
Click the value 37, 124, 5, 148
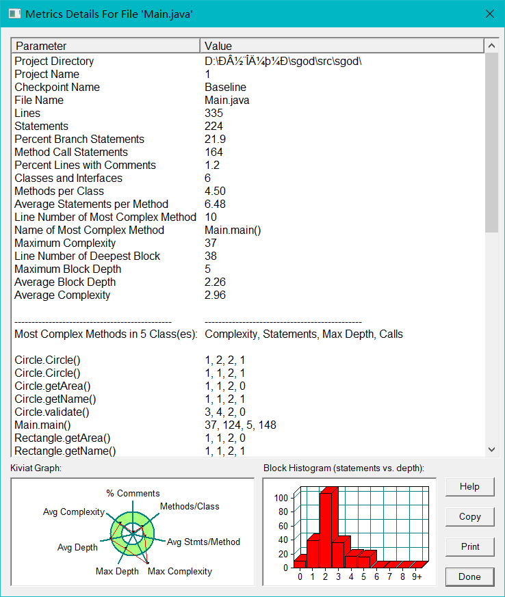pos(240,425)
